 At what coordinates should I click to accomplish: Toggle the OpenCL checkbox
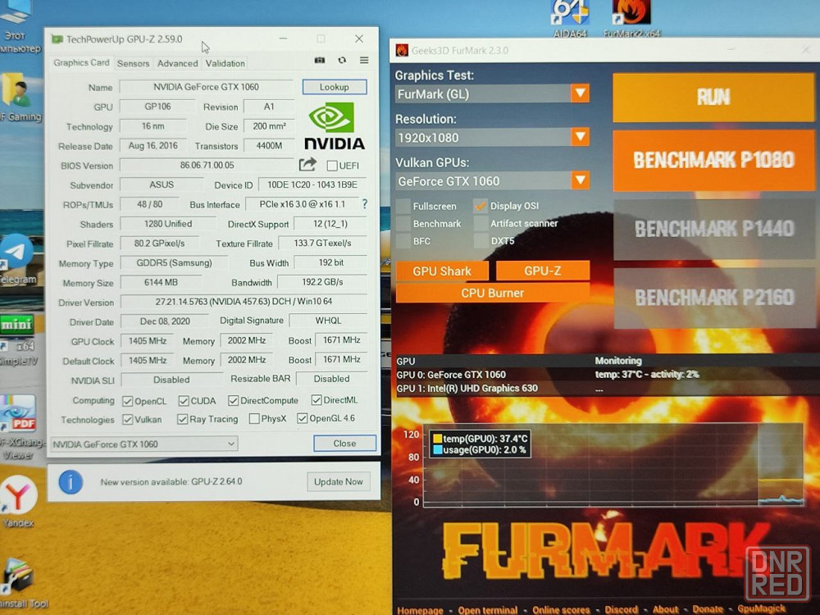(x=127, y=401)
